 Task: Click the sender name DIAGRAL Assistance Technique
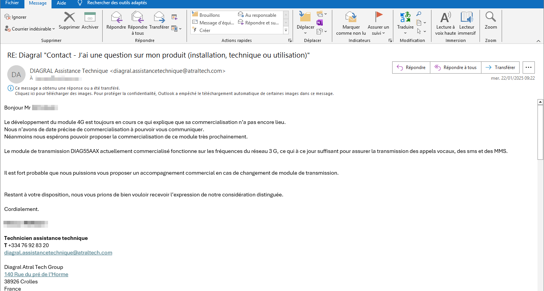pyautogui.click(x=69, y=71)
